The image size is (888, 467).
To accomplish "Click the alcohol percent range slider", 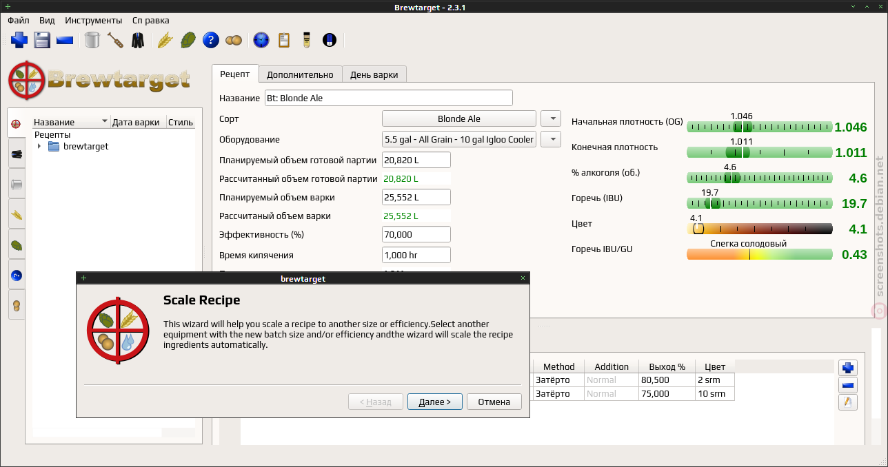I will tap(760, 178).
